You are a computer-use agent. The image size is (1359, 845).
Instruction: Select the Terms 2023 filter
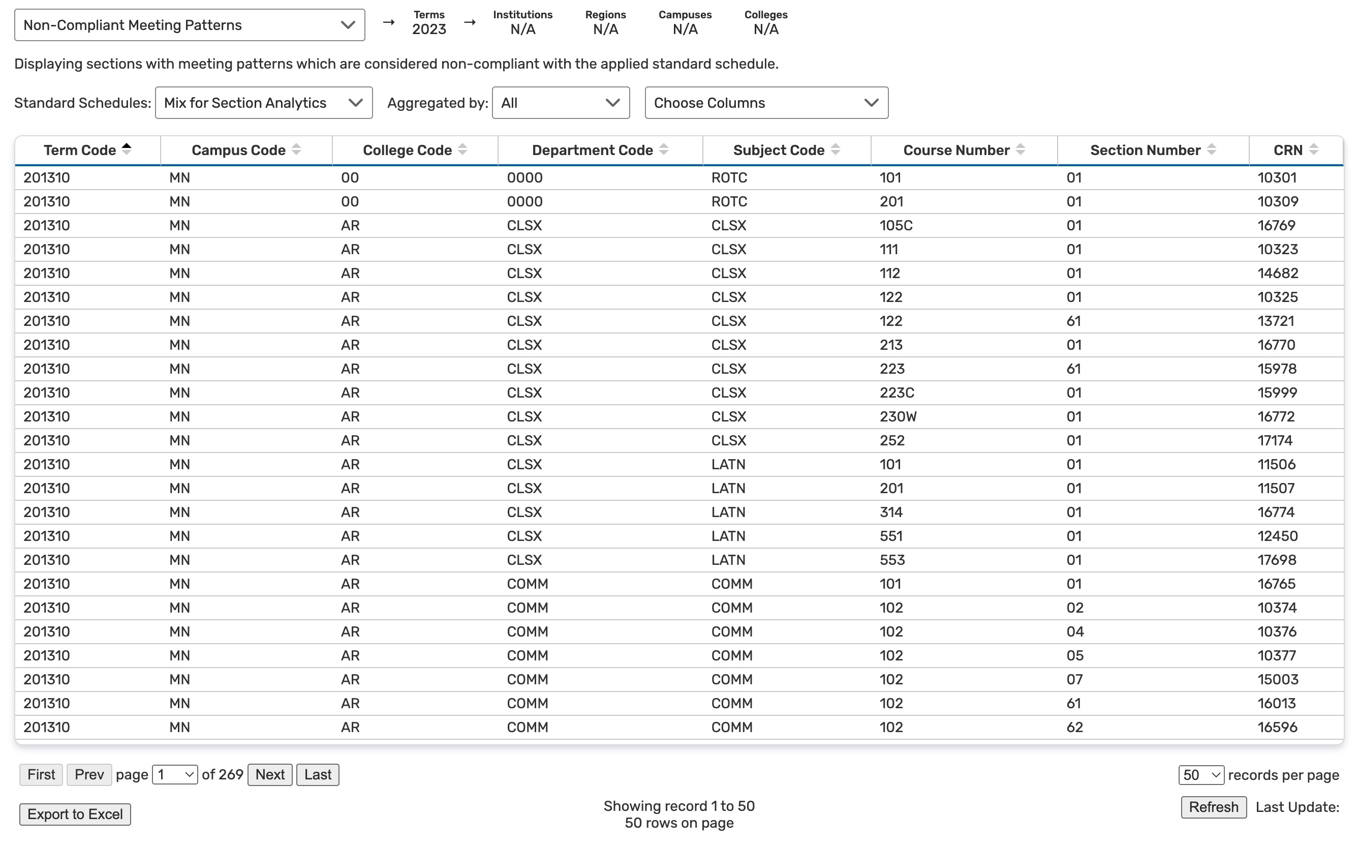(429, 23)
